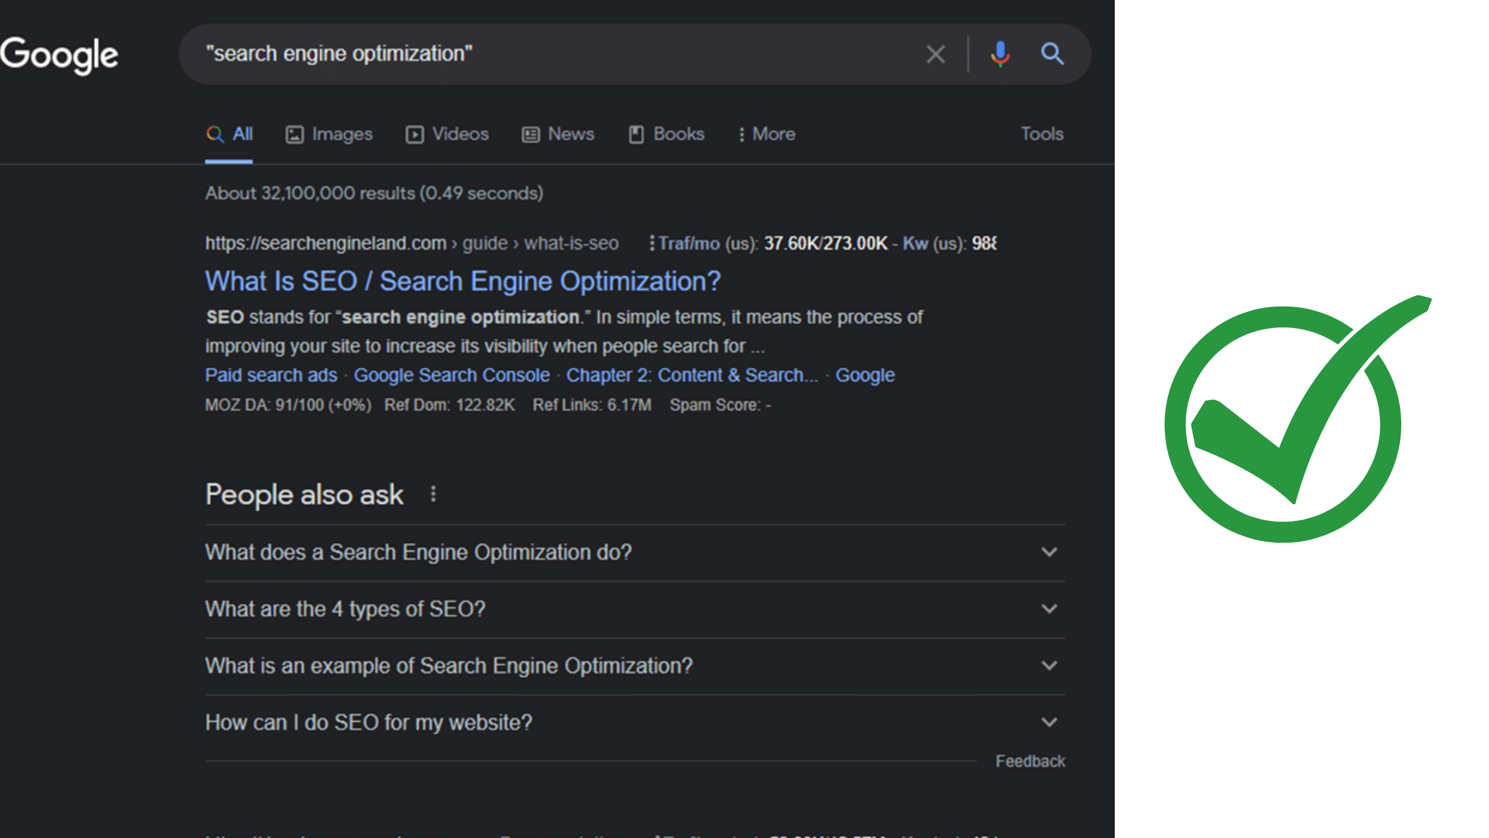This screenshot has width=1489, height=838.
Task: Click the searchengineland.com URL breadcrumb
Action: [411, 243]
